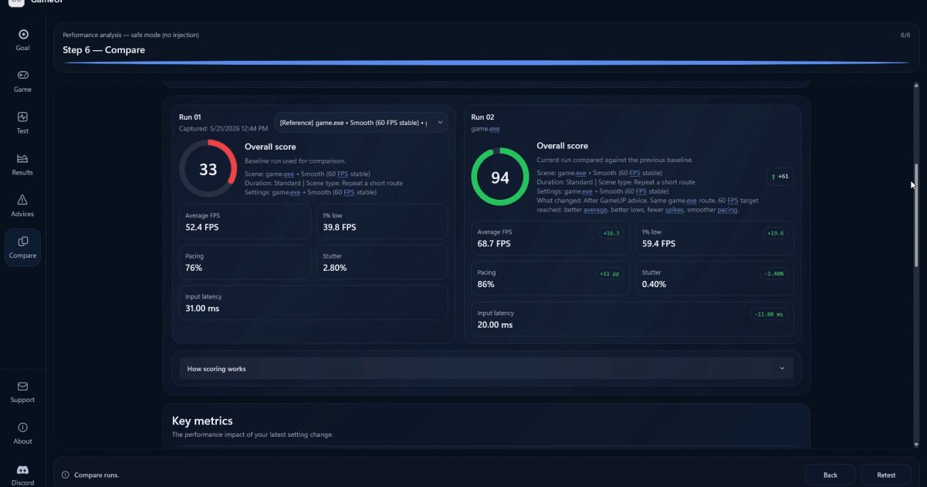The height and width of the screenshot is (487, 927).
Task: Click Run 02 Input latency 20.00 ms
Action: pyautogui.click(x=632, y=319)
